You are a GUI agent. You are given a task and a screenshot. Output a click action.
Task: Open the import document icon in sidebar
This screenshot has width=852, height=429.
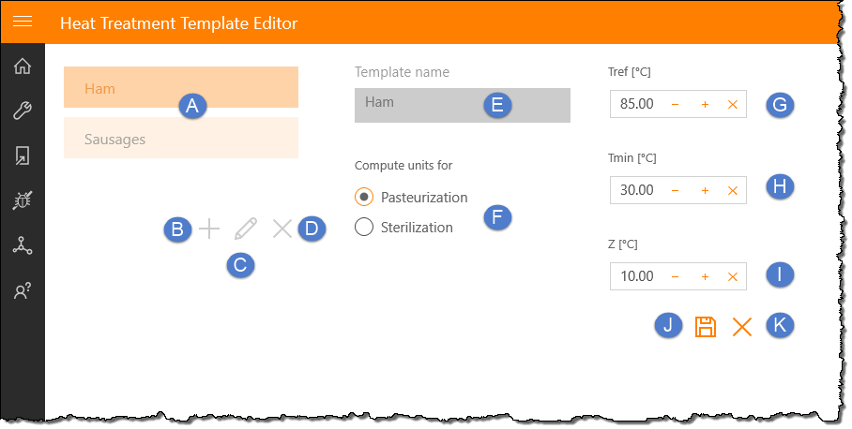[x=23, y=155]
